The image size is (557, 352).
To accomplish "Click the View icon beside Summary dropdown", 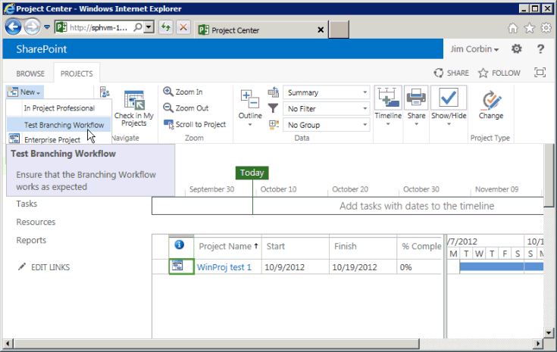I will 273,92.
